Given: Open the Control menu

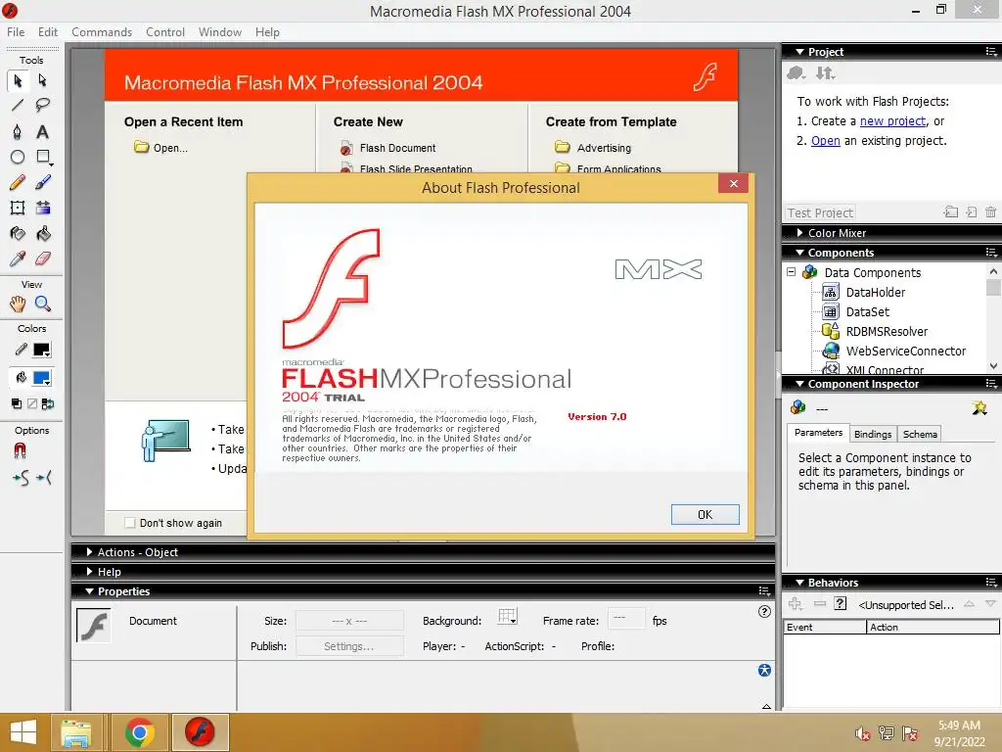Looking at the screenshot, I should (x=164, y=32).
